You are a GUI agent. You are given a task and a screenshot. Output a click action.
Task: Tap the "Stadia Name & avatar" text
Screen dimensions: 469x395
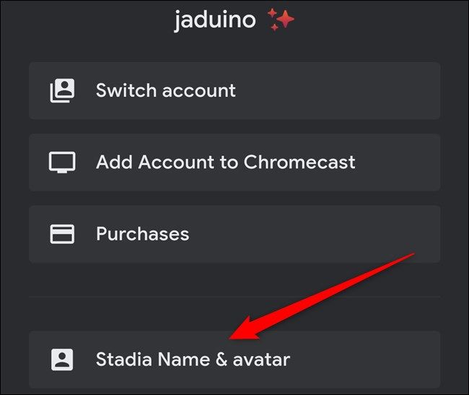(193, 359)
